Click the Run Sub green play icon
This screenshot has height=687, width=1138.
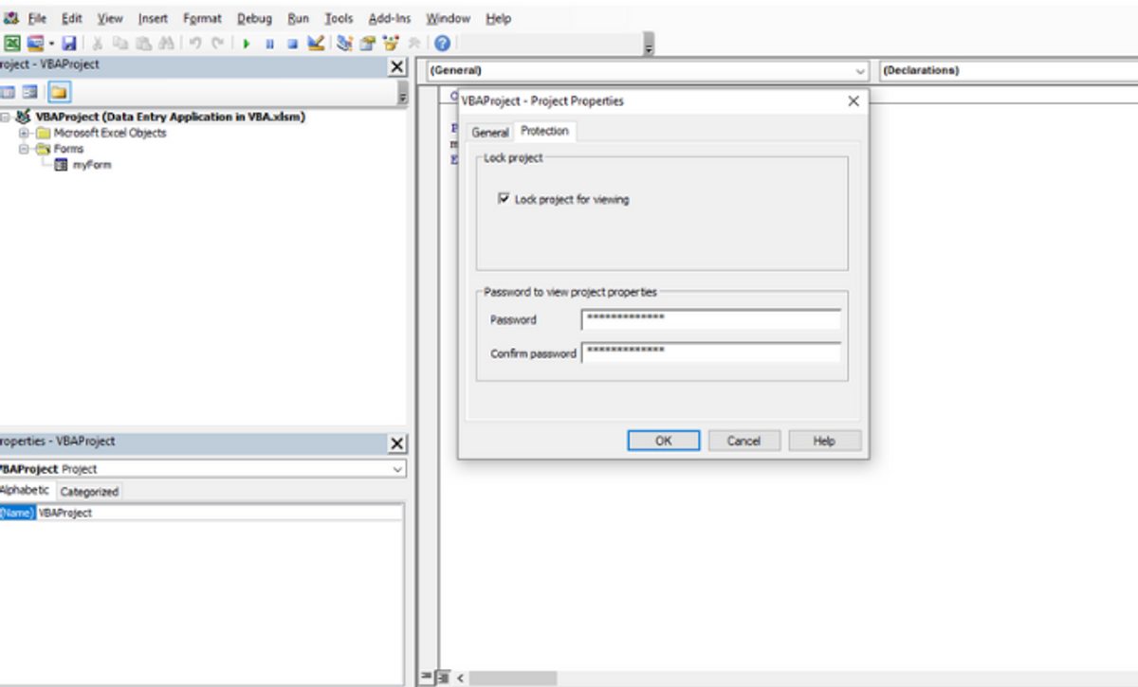tap(247, 44)
